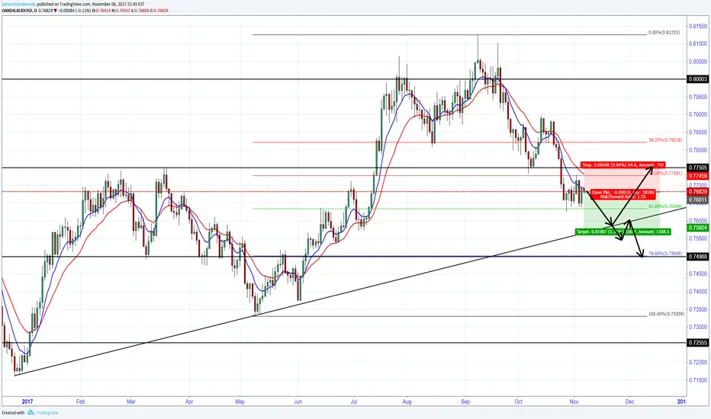Viewport: 711px width, 419px height.
Task: Click the header low value L:0.76808
Action: (140, 10)
